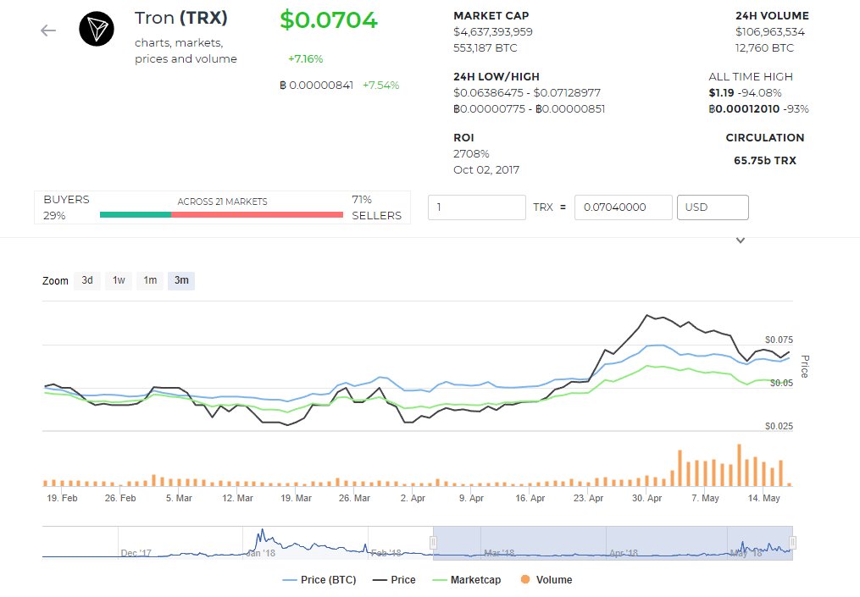Screen dimensions: 860x597
Task: Toggle Price (BTC) series in legend
Action: (x=319, y=580)
